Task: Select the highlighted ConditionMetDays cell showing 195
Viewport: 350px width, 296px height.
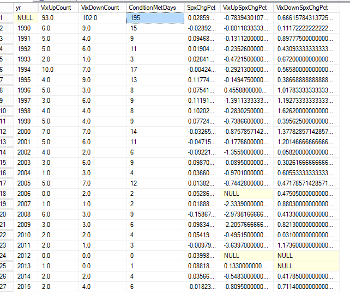Action: pos(155,18)
